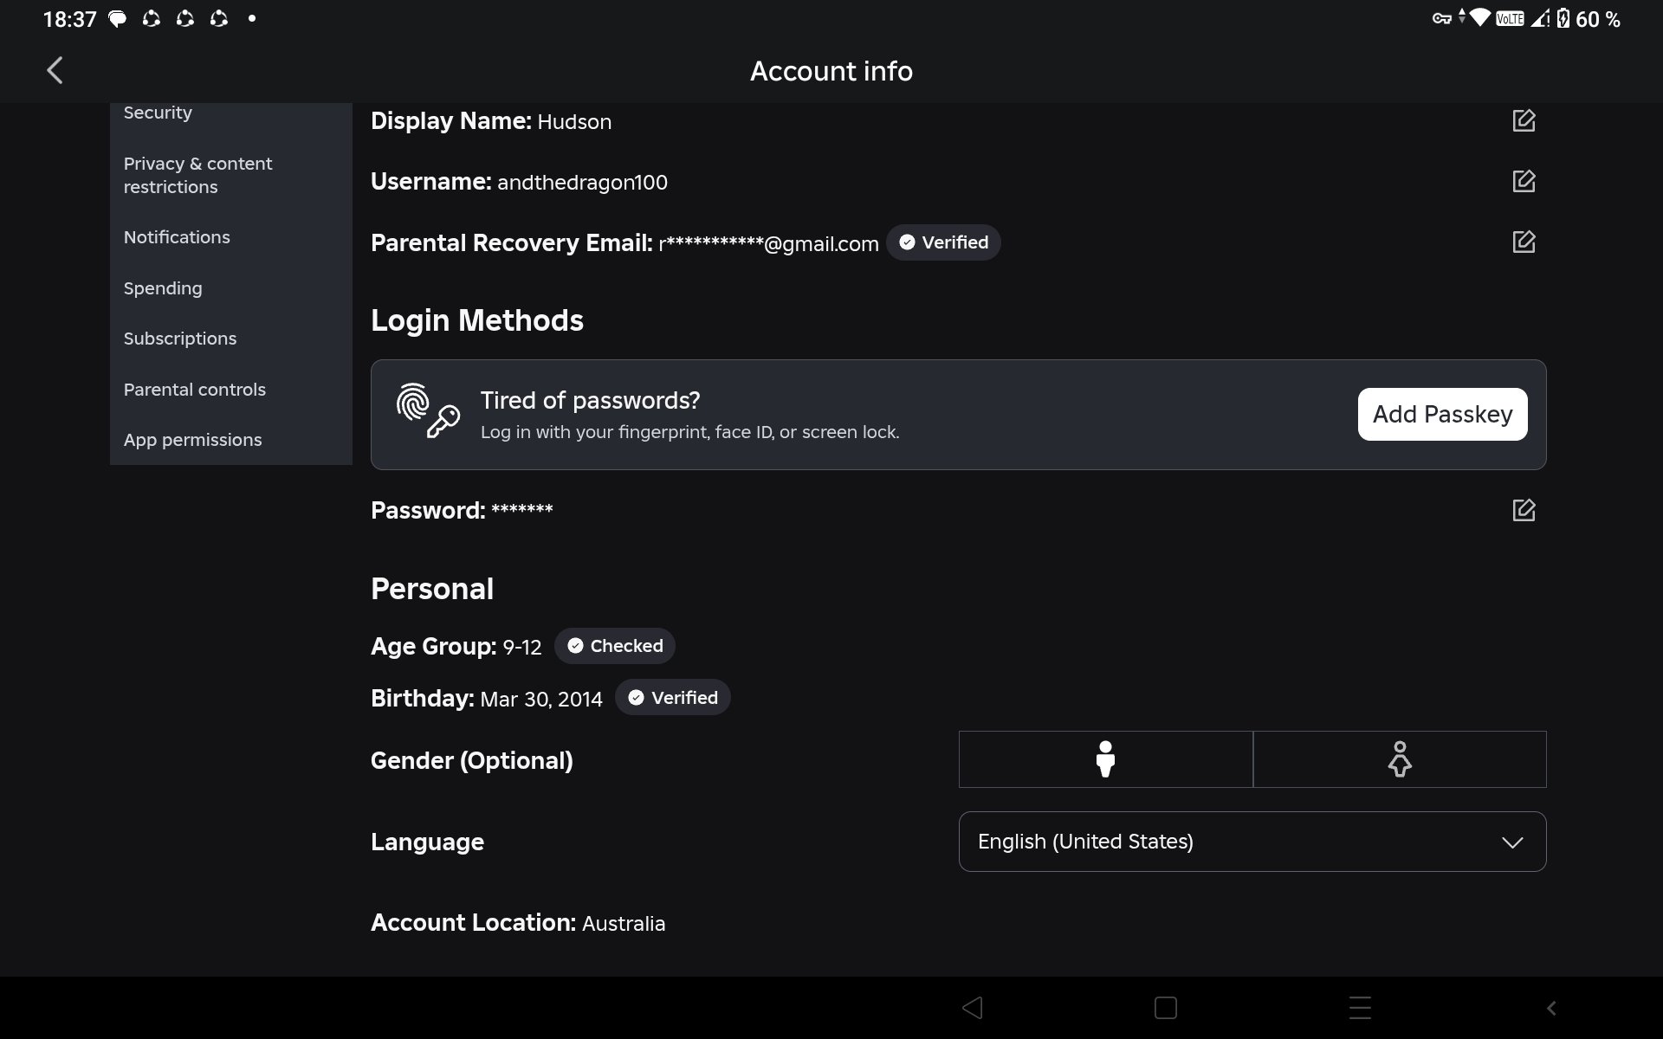Image resolution: width=1663 pixels, height=1039 pixels.
Task: Edit the Username andthedragon100
Action: [1524, 181]
